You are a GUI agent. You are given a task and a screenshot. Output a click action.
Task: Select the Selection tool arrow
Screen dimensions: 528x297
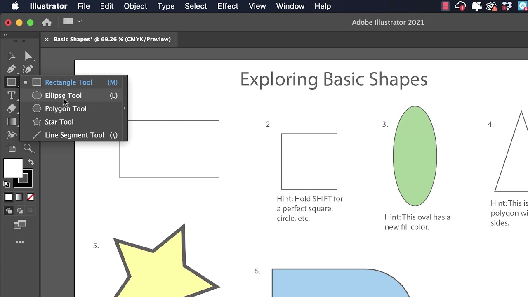(12, 56)
